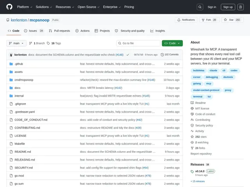This screenshot has width=250, height=187.
Task: Expand the Platform menu in header
Action: (x=25, y=7)
